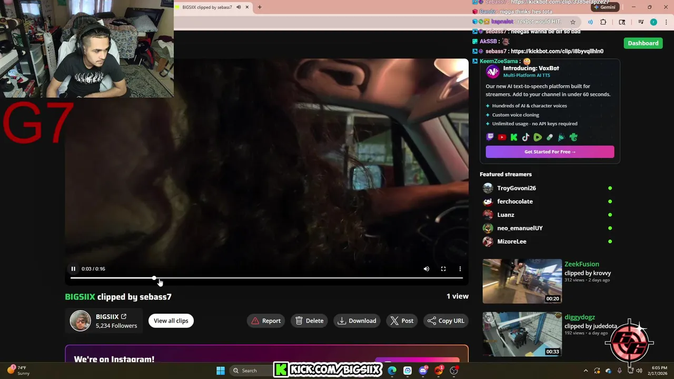The image size is (674, 379).
Task: Click the taskbar Search box
Action: [x=250, y=371]
